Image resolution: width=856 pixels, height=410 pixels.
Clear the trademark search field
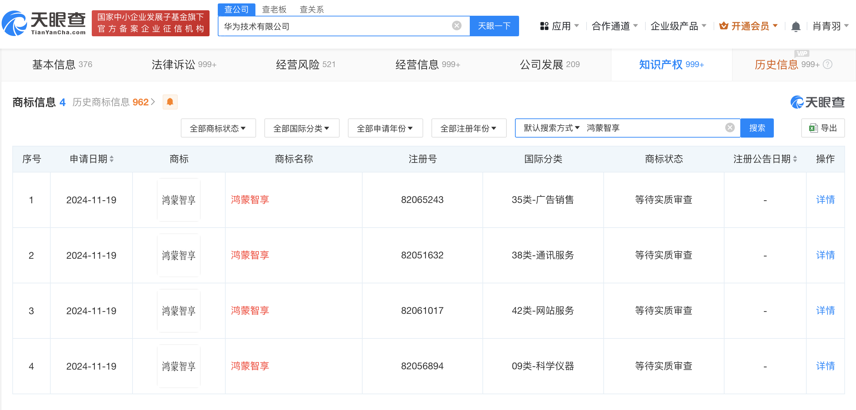point(730,128)
